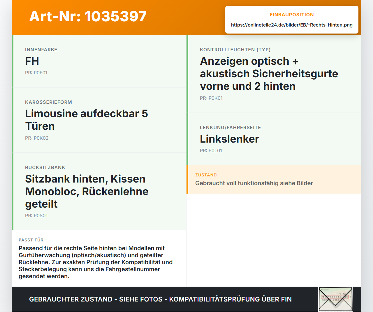
Task: Click the INNENFARBE label
Action: (41, 50)
